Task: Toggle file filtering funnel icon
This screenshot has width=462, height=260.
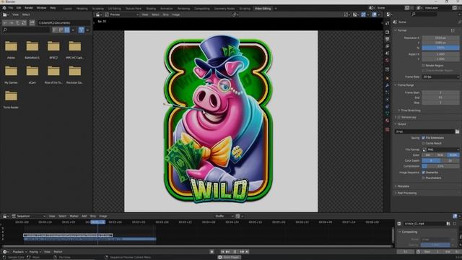Action: (82, 30)
